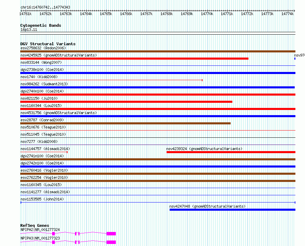Screen dimensions: 305x246
Task: Select the dgv2740n100 (Coe2014) variant label
Action: click(42, 91)
